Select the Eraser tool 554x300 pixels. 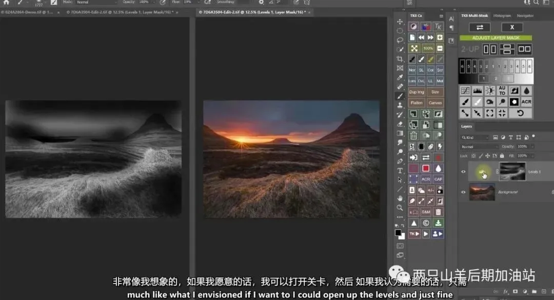coord(400,124)
